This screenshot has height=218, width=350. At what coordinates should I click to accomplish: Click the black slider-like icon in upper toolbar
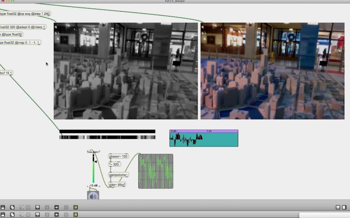point(56,207)
